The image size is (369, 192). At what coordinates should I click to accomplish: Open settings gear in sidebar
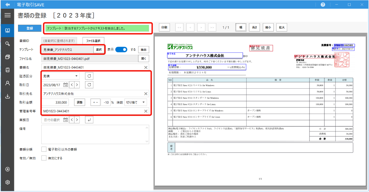[7, 182]
